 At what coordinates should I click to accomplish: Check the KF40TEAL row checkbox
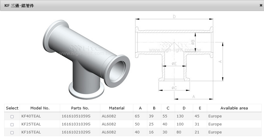(12, 117)
